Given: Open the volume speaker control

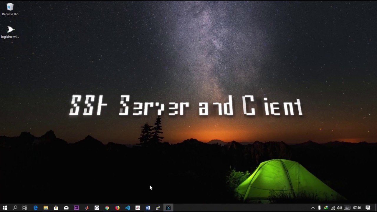Looking at the screenshot, I should (x=340, y=208).
